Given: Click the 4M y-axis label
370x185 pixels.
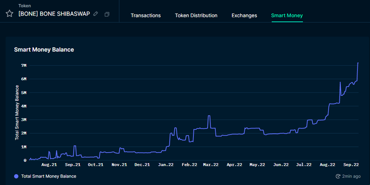Looking at the screenshot, I should [x=24, y=106].
